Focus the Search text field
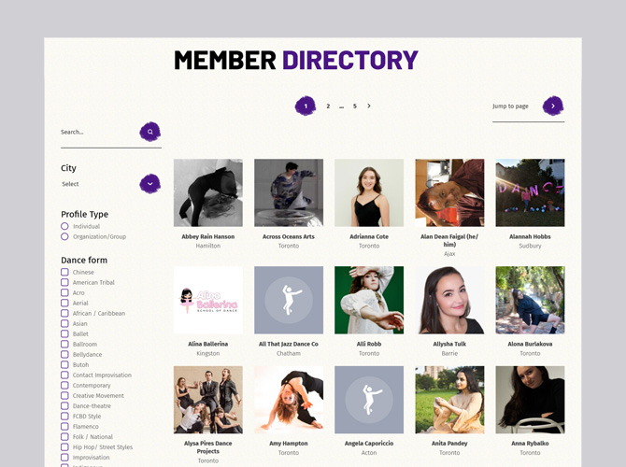The image size is (626, 467). click(x=99, y=132)
